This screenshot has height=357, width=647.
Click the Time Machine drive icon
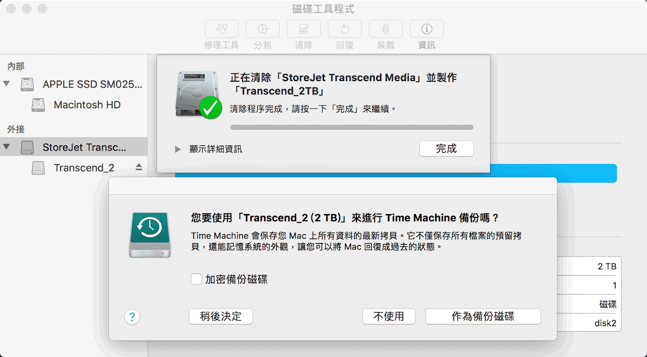pyautogui.click(x=150, y=235)
